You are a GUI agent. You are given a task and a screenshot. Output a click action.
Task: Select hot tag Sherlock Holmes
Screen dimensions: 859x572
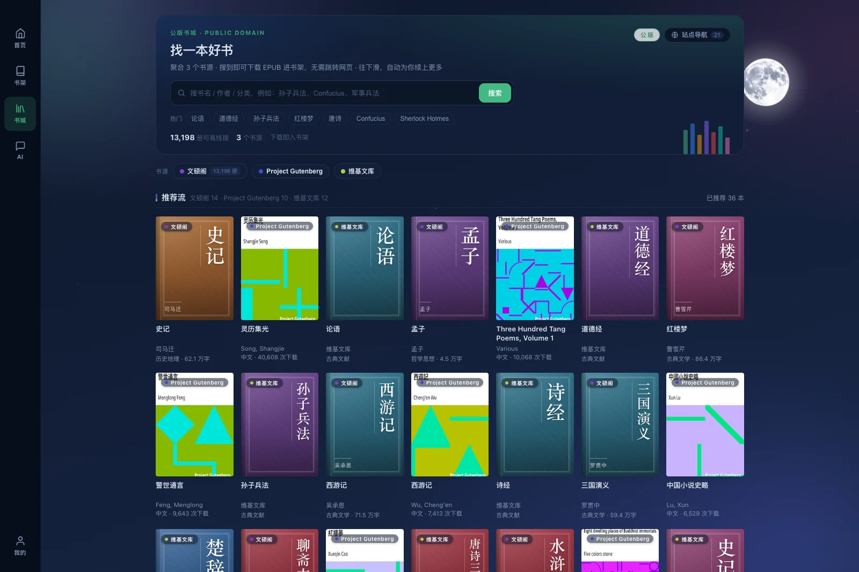pyautogui.click(x=425, y=119)
